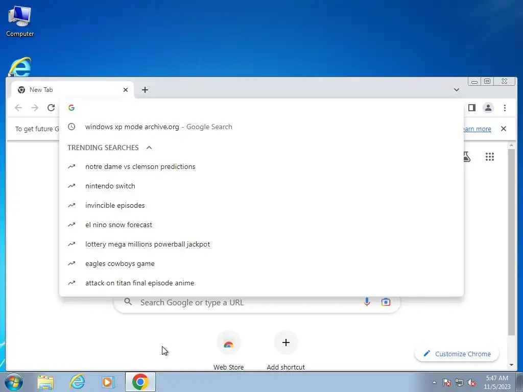
Task: Select notre dame vs clemson predictions suggestion
Action: (261, 166)
